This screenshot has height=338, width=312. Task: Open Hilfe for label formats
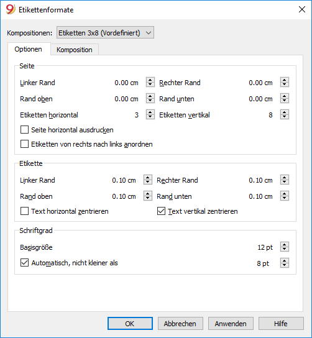pos(281,323)
